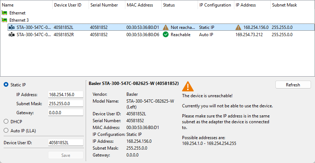Click possible addresses range 169.254.1.0 - 169.254.254.255
315x163 pixels.
209,143
